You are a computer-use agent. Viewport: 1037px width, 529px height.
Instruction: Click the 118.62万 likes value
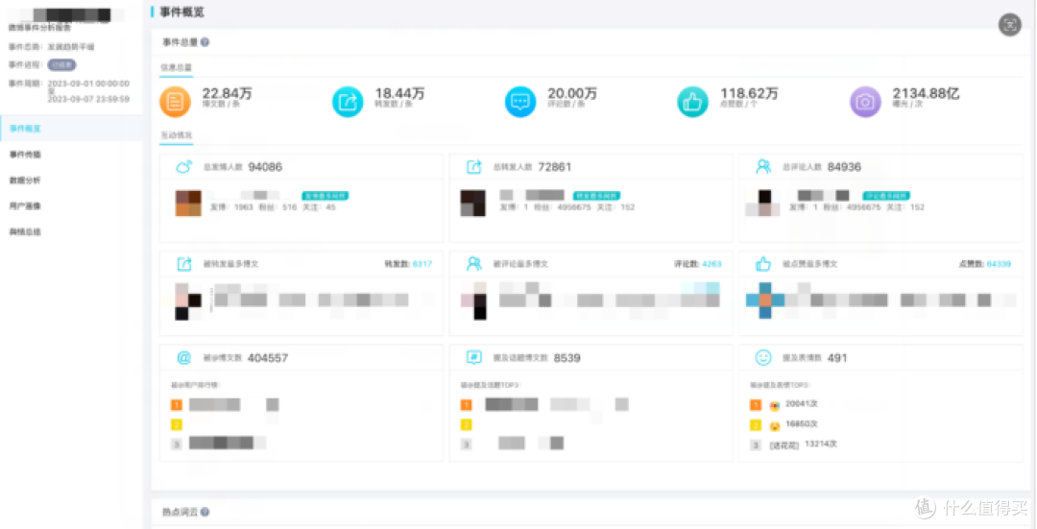749,94
